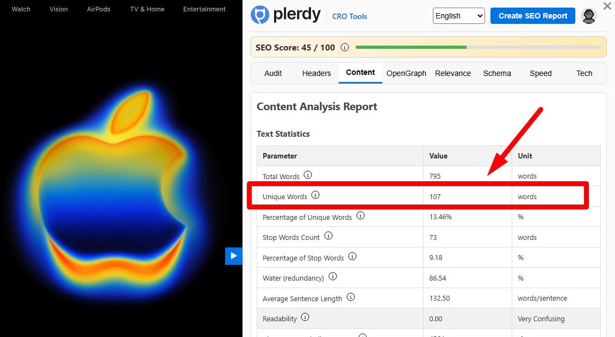Click the Total Words info icon
Image resolution: width=615 pixels, height=337 pixels.
tap(308, 175)
